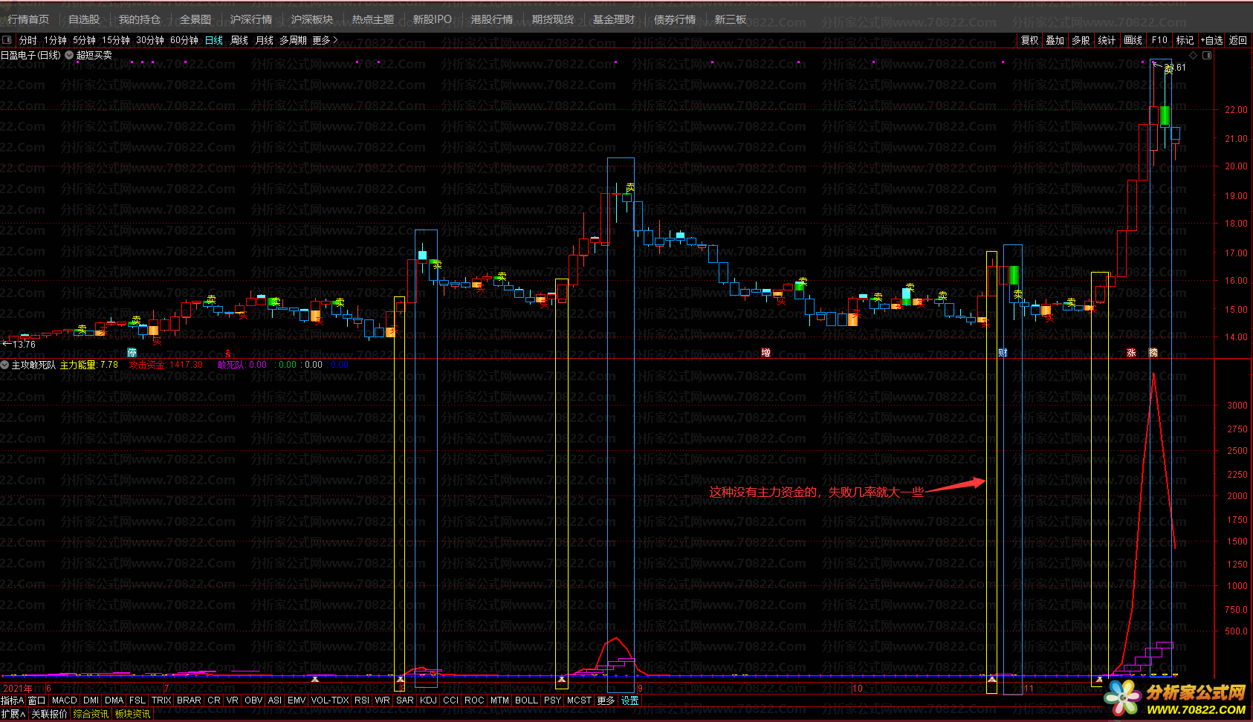This screenshot has height=722, width=1253.
Task: Click the 叠加 overlay button
Action: (1055, 40)
